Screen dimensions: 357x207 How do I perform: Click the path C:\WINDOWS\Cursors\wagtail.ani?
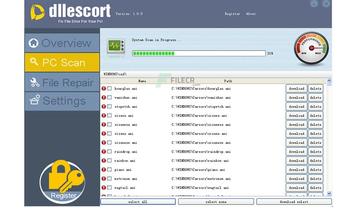pos(200,188)
